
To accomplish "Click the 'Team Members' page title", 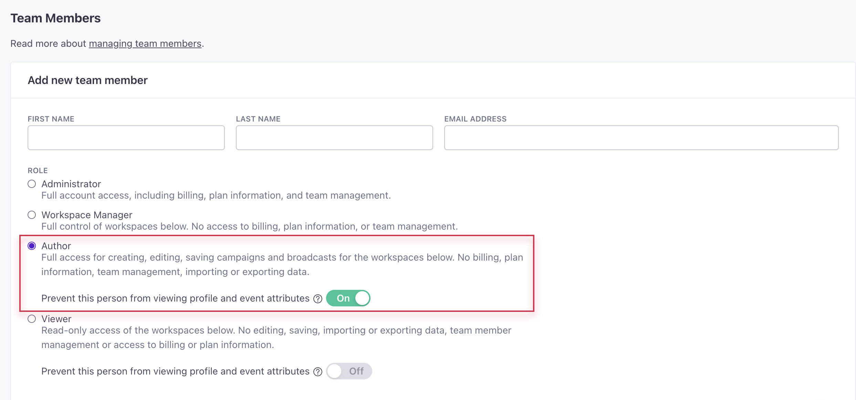I will (x=55, y=18).
